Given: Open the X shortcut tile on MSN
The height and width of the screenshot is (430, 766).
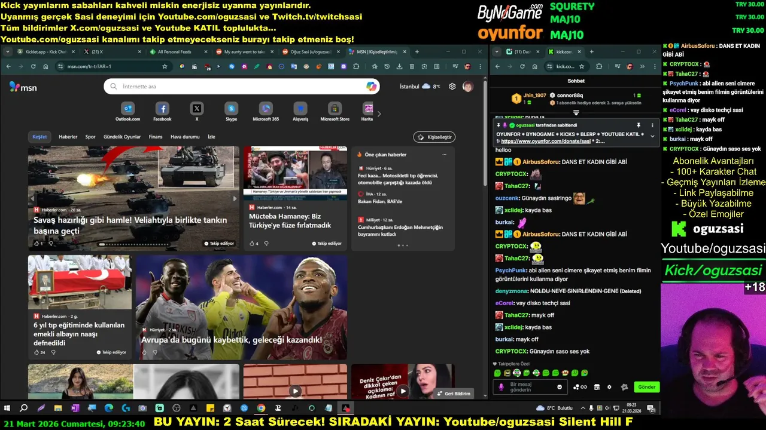Looking at the screenshot, I should [197, 112].
